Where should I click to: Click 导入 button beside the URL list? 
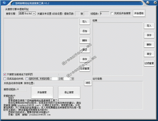click(85, 22)
